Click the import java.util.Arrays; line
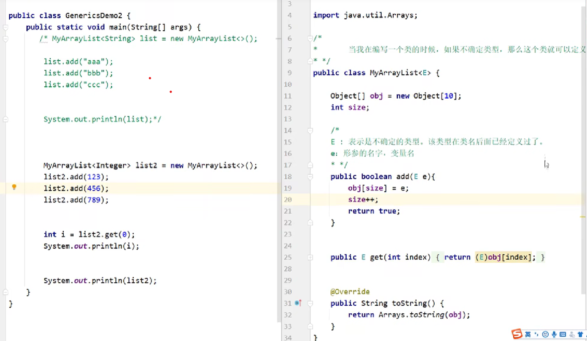Image resolution: width=587 pixels, height=341 pixels. coord(365,15)
